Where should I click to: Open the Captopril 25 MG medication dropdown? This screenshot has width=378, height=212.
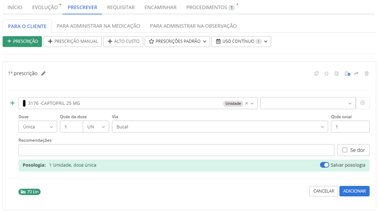coord(138,103)
